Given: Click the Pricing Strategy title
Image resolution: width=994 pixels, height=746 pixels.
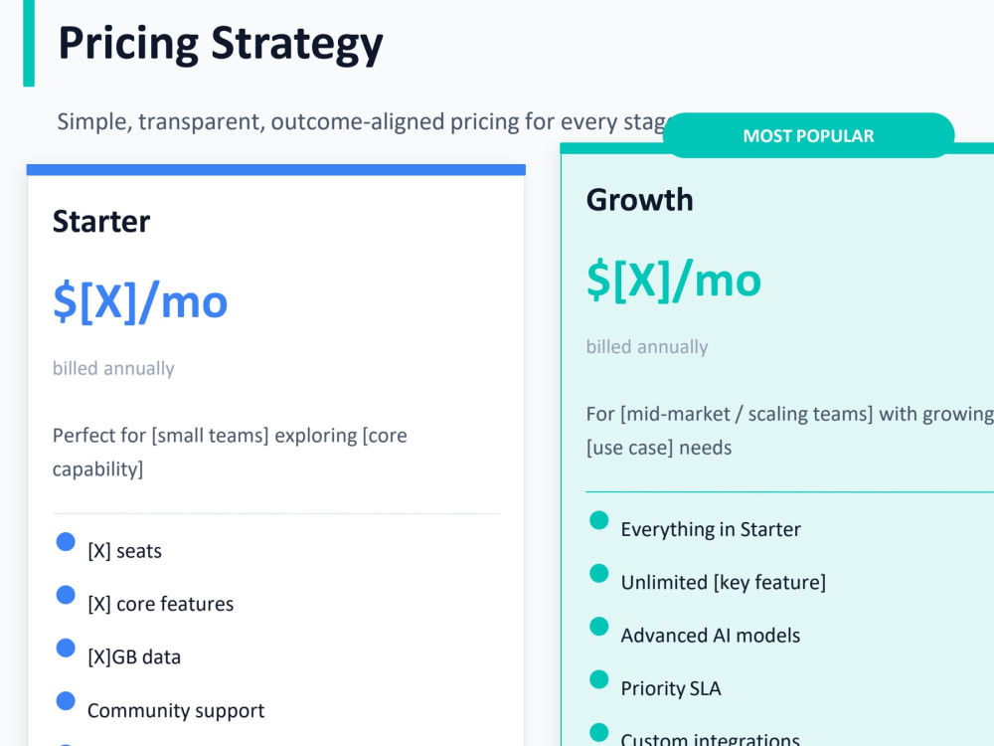Looking at the screenshot, I should point(221,44).
